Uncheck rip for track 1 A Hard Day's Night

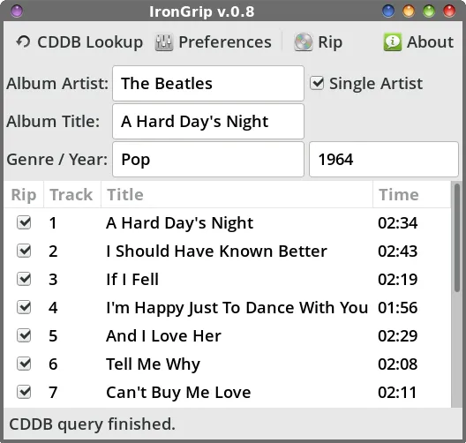tap(24, 222)
